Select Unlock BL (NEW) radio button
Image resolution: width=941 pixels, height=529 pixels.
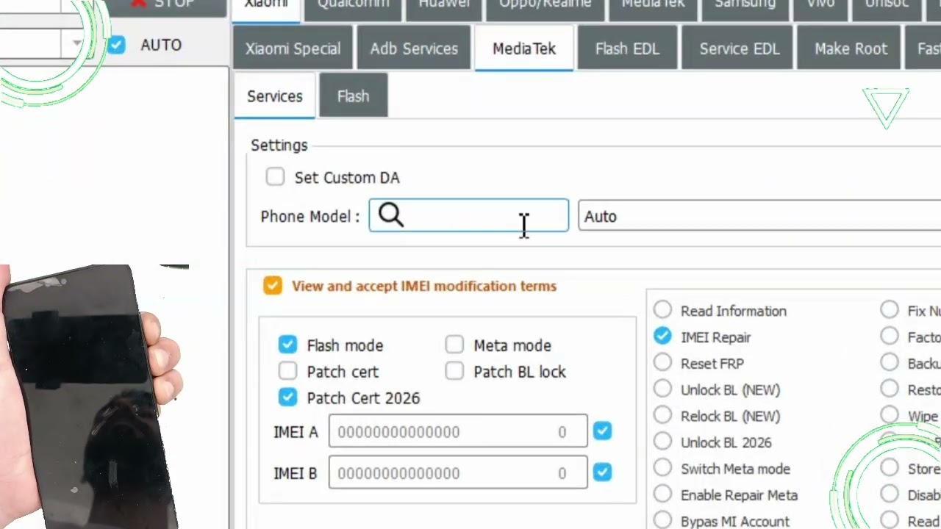662,389
